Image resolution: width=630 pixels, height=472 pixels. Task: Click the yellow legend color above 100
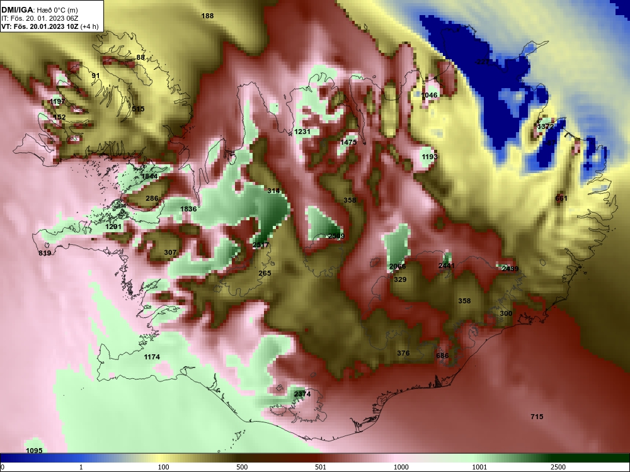tap(161, 458)
